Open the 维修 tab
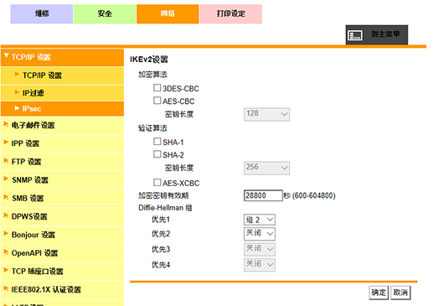The height and width of the screenshot is (306, 433). [42, 13]
